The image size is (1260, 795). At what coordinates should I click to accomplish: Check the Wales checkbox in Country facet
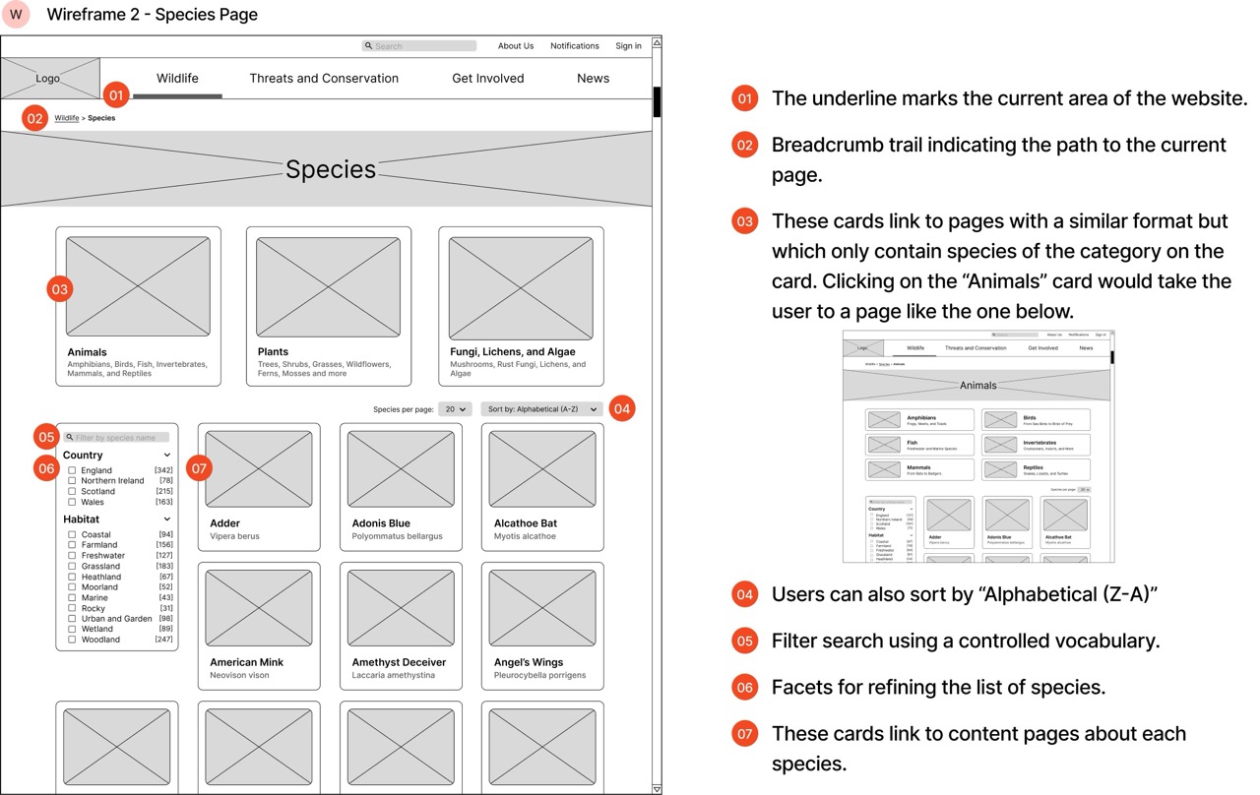tap(73, 501)
